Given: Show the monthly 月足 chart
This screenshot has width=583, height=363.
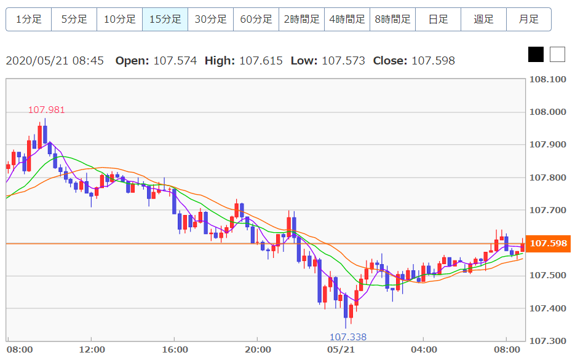Looking at the screenshot, I should (529, 19).
